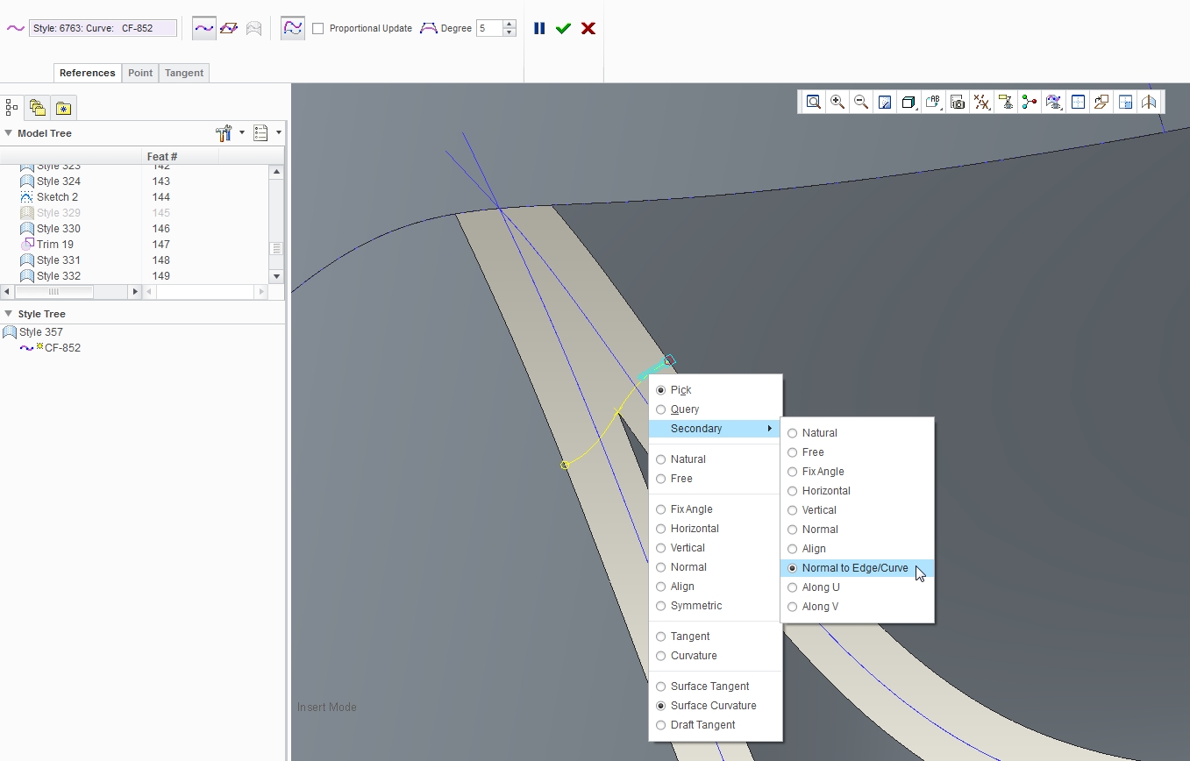Screen dimensions: 1190x761
Task: Click the single-view layout icon
Action: pyautogui.click(x=1078, y=102)
